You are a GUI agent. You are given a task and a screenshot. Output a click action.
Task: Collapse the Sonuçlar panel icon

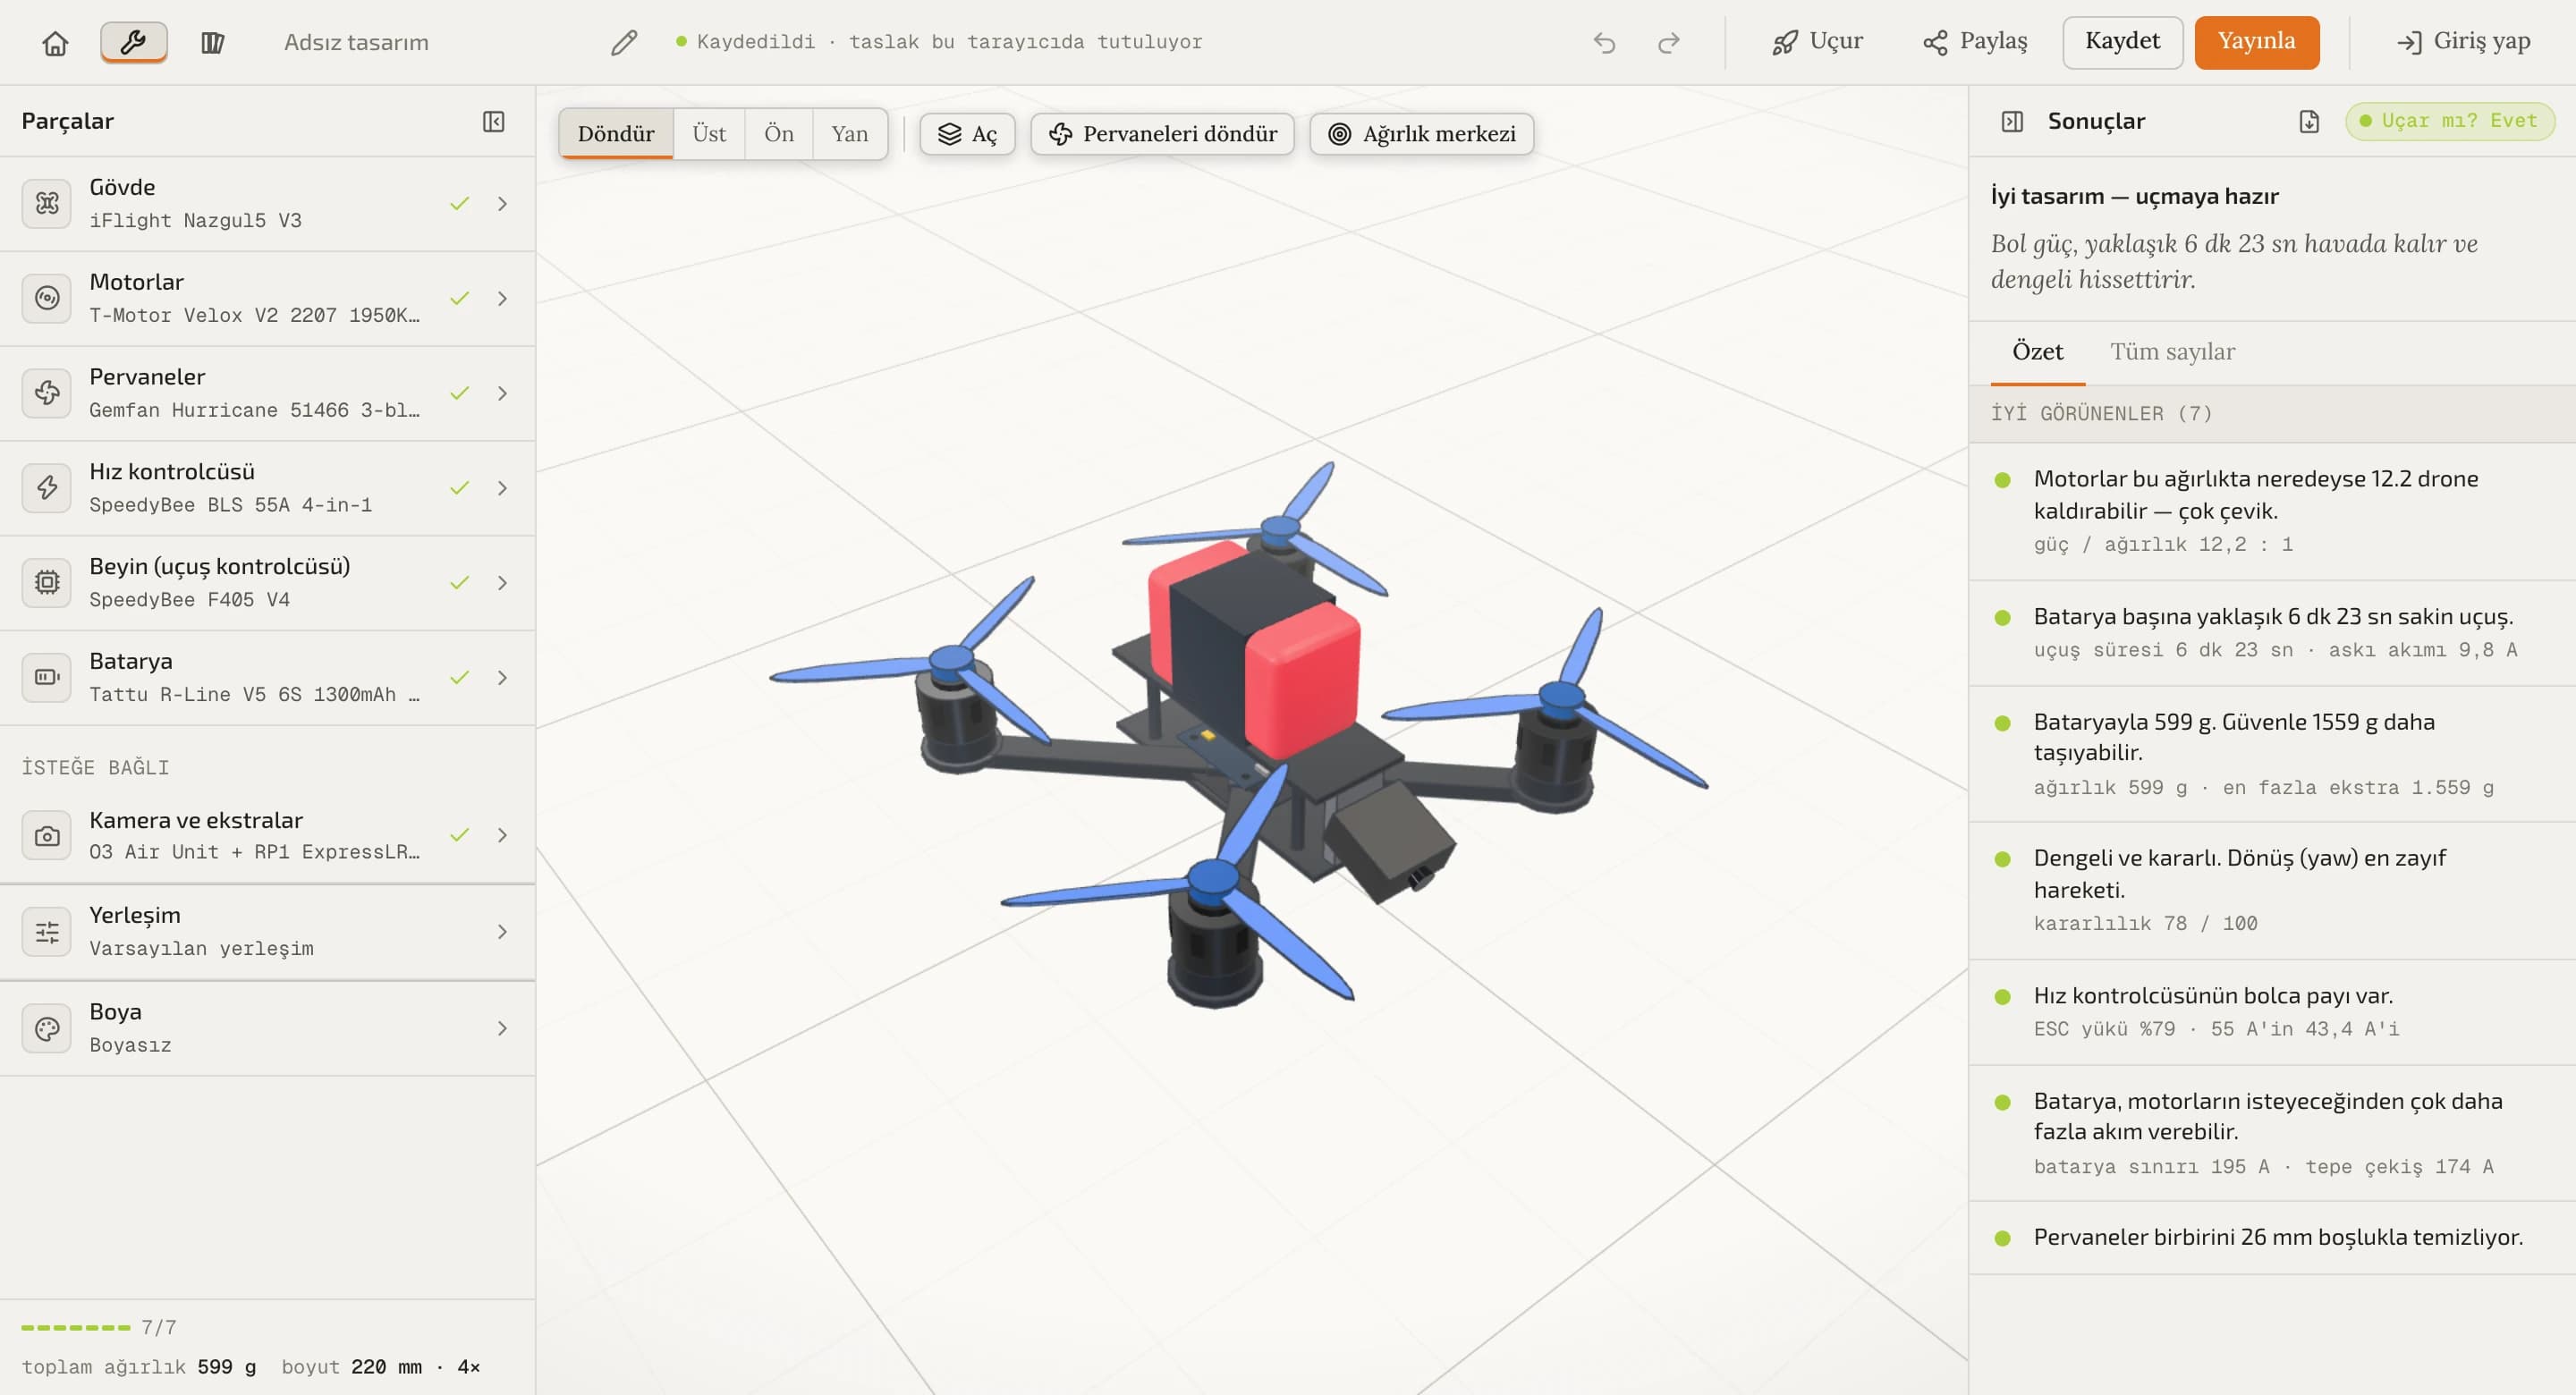[2012, 121]
